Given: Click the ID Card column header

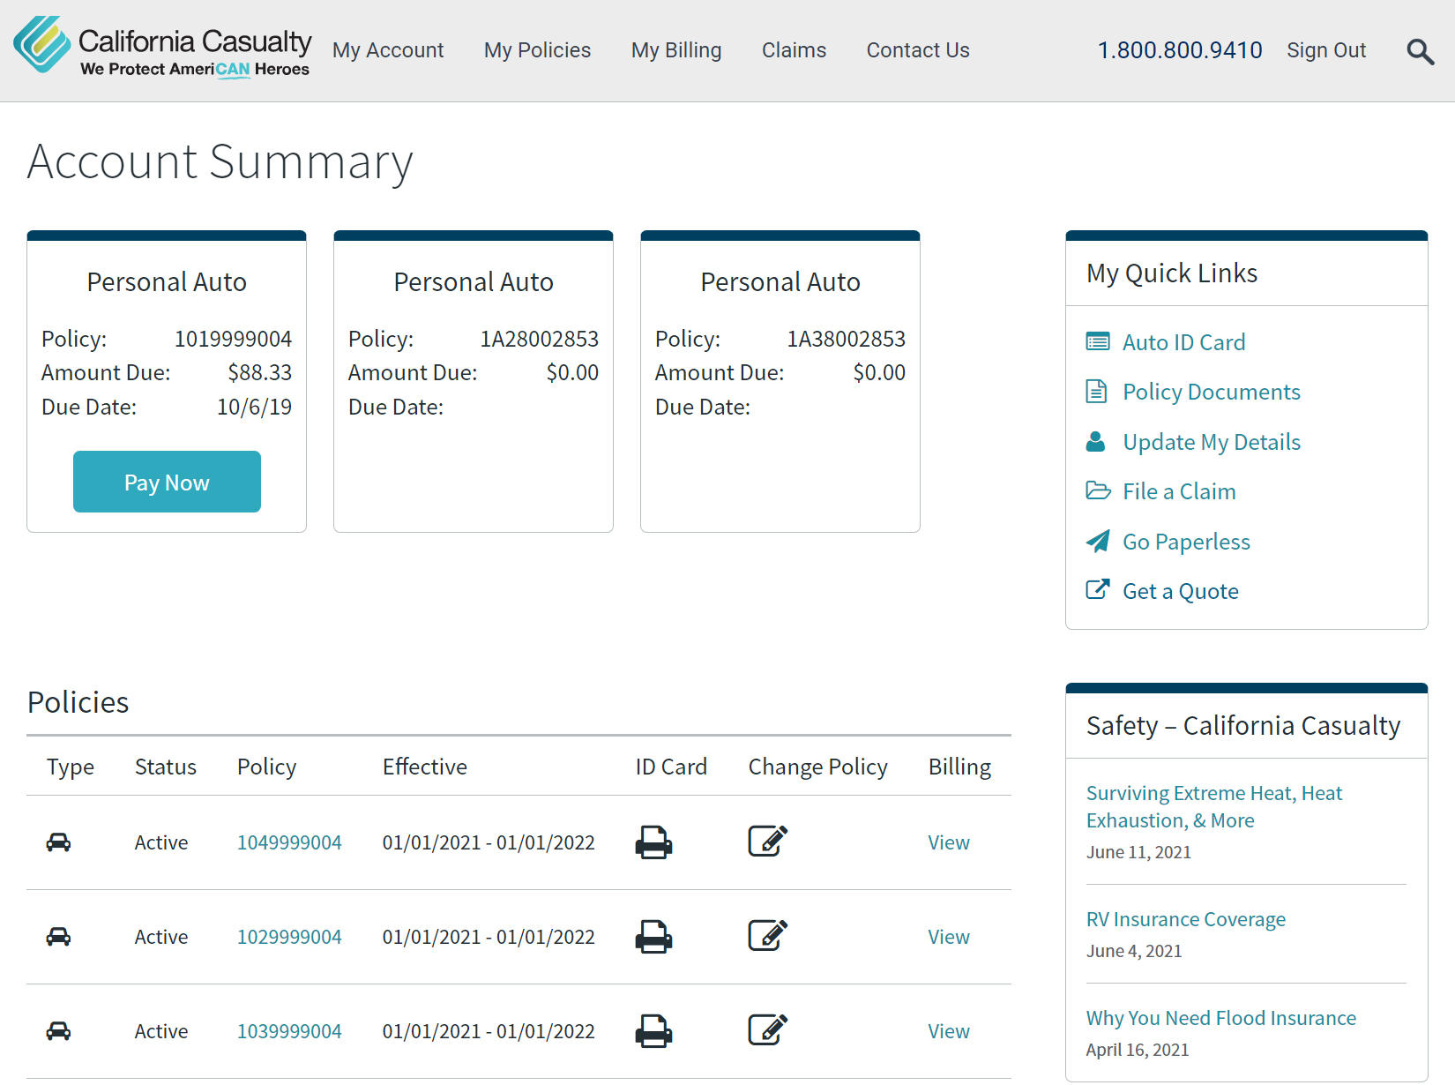Looking at the screenshot, I should tap(671, 767).
